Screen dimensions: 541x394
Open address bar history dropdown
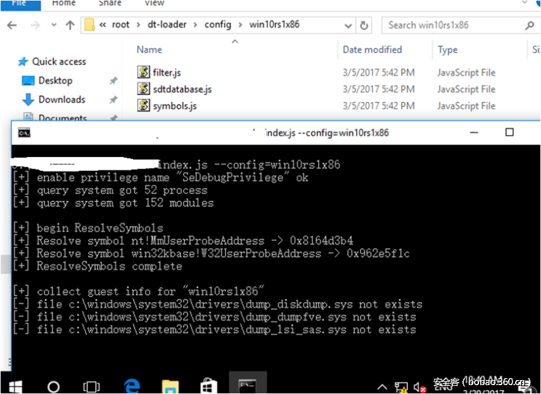[348, 25]
